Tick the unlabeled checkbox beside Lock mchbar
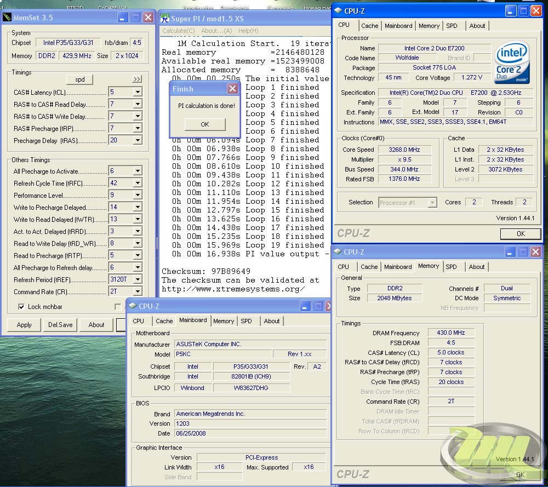Screen dimensions: 548x487 (118, 307)
